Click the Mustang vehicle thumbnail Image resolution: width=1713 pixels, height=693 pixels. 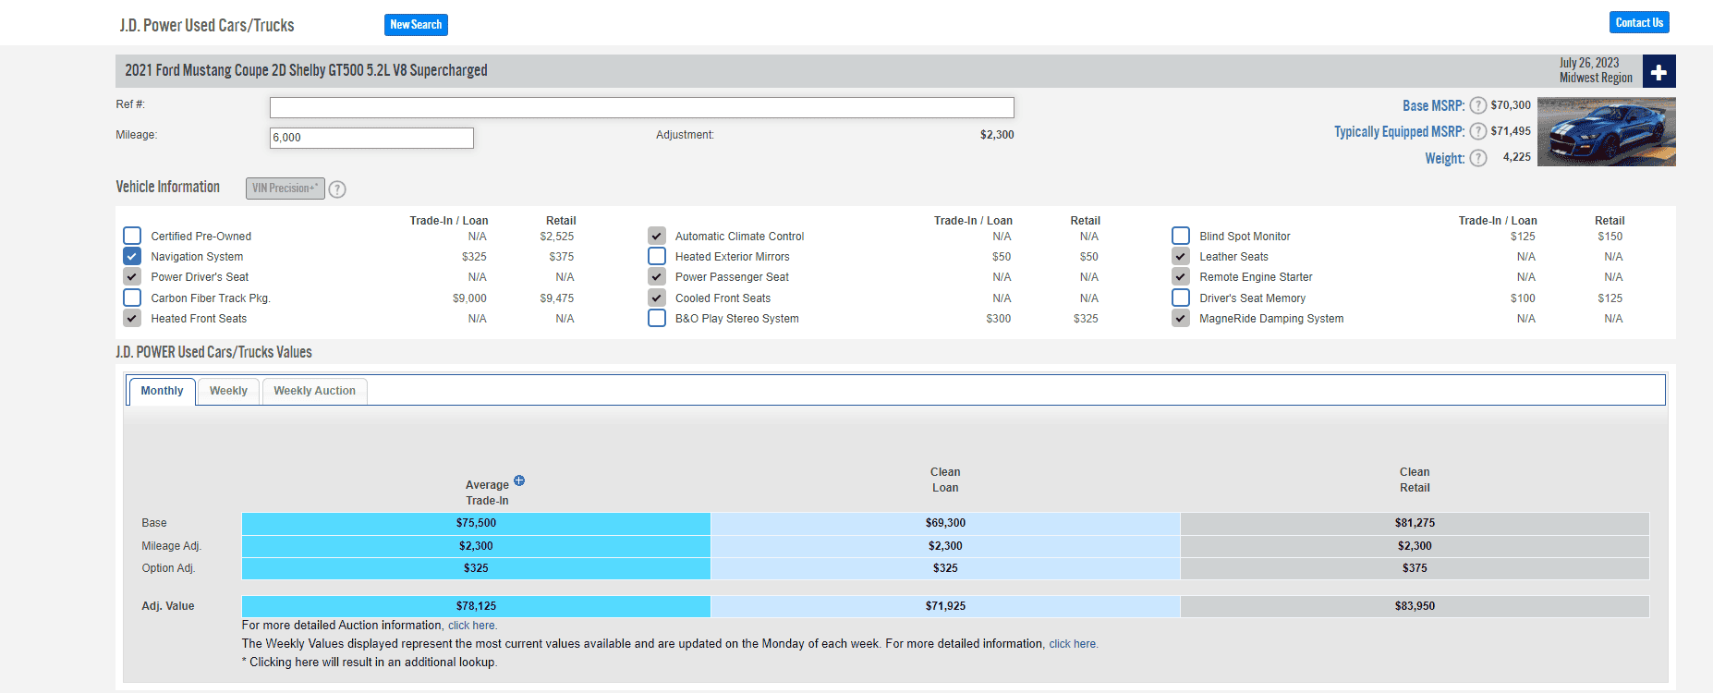(1607, 132)
